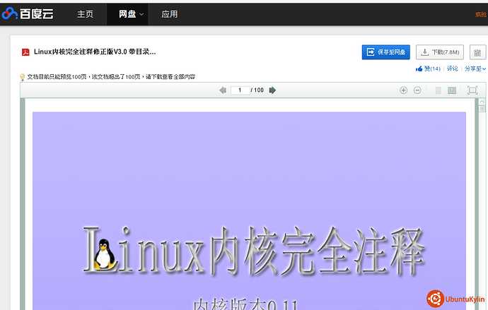Expand the 分享至 share dropdown
This screenshot has height=310, width=488.
click(475, 68)
